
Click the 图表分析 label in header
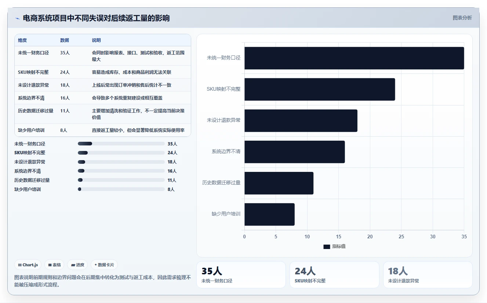(462, 18)
